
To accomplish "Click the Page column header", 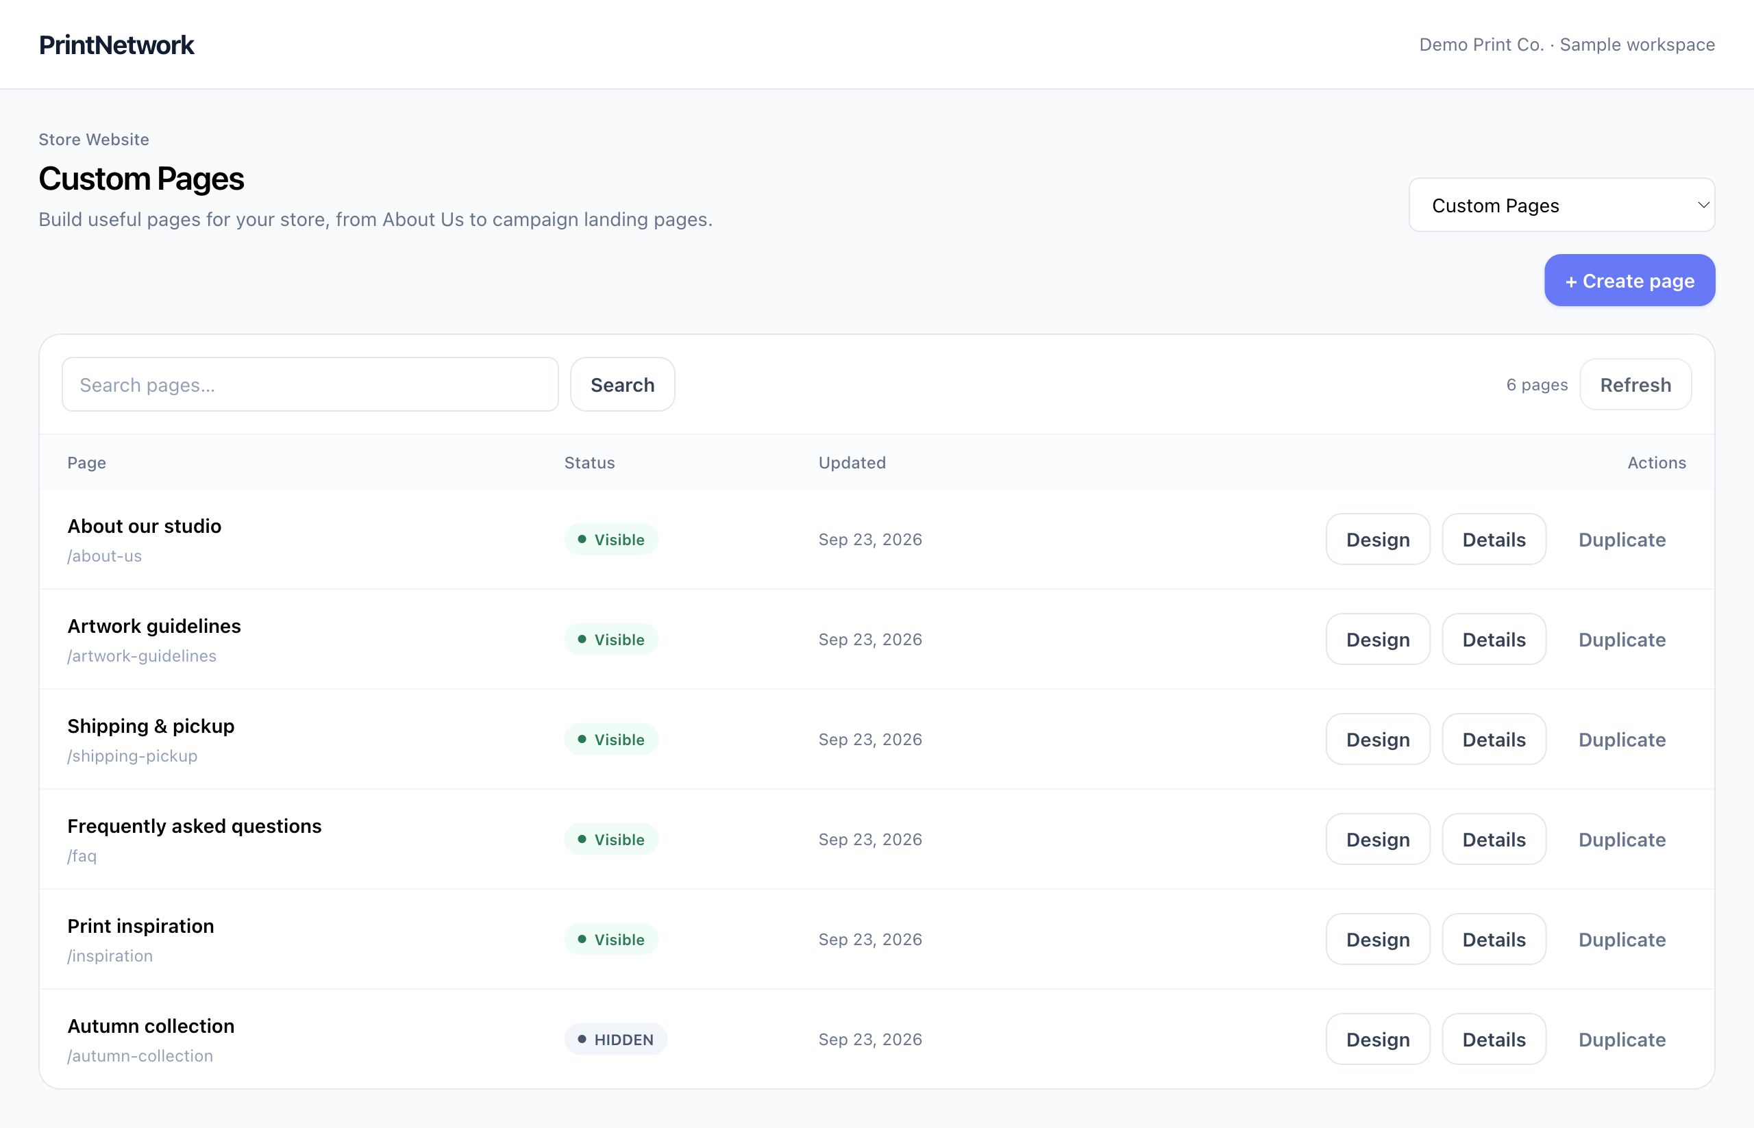I will [x=86, y=463].
